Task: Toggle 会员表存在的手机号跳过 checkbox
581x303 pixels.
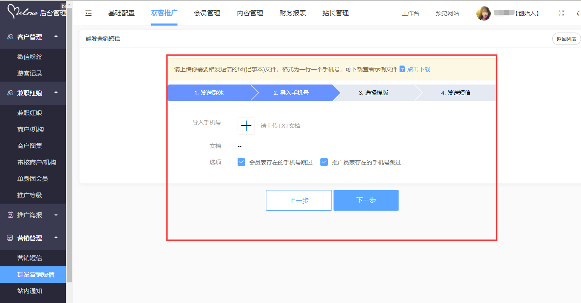Action: [241, 162]
